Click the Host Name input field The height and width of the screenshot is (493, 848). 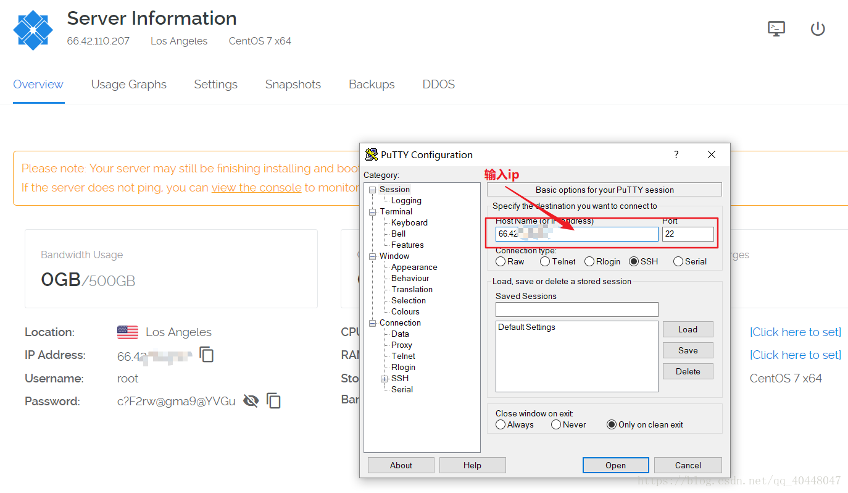577,234
